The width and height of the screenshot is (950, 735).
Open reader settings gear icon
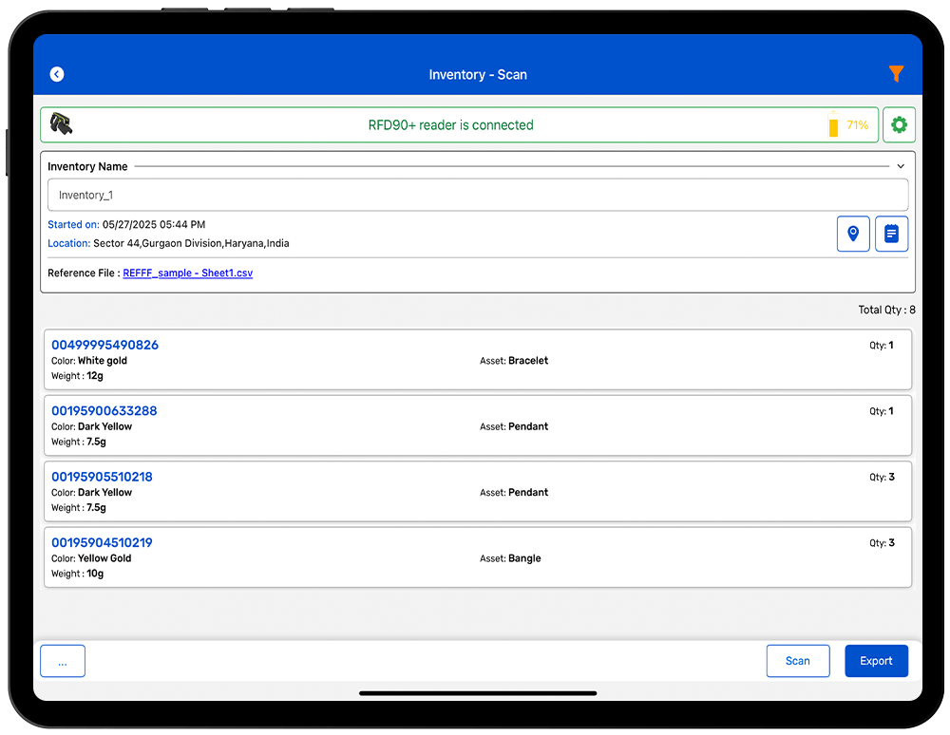899,125
